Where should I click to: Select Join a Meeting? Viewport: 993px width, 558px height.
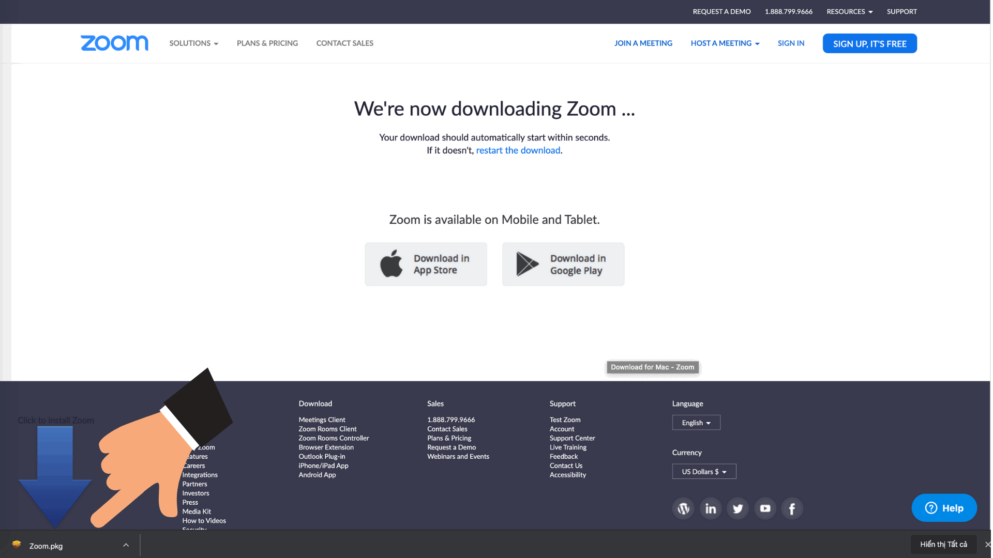point(643,43)
